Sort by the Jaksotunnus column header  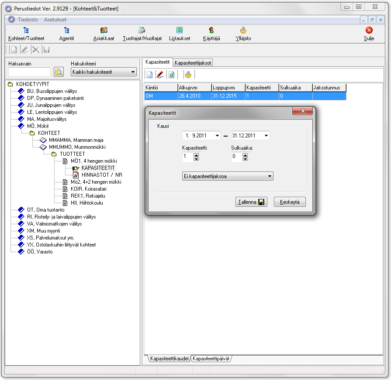click(329, 88)
